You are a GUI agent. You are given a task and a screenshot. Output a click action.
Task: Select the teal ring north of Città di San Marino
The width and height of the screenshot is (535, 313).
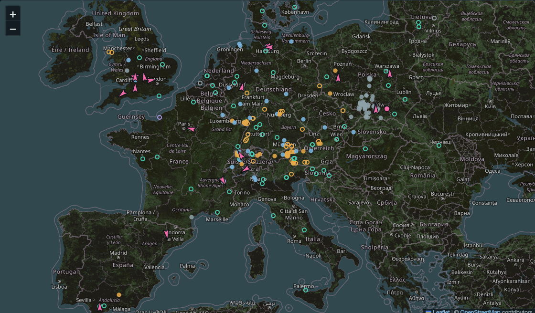point(273,216)
